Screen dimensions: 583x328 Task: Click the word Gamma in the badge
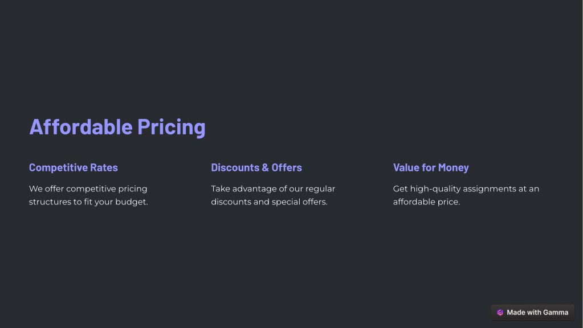(x=556, y=313)
